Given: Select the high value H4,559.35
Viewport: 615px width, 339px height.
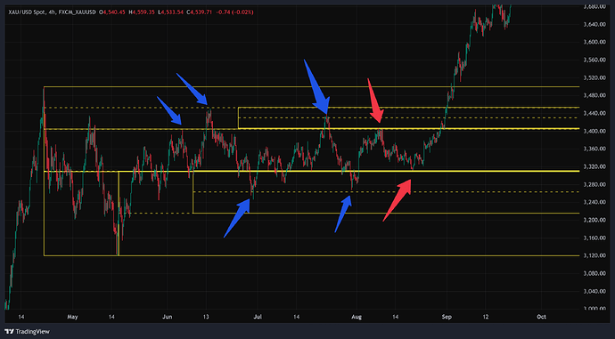Looking at the screenshot, I should click(x=142, y=12).
